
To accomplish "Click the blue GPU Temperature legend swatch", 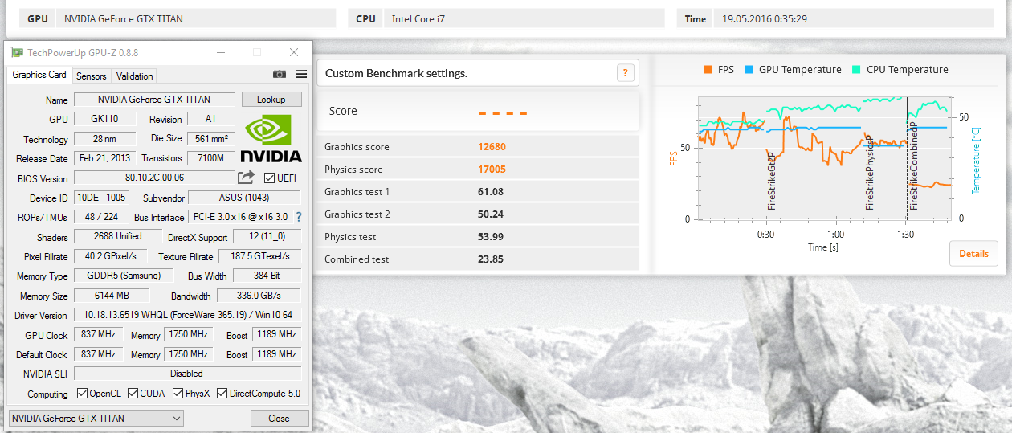I will point(749,70).
